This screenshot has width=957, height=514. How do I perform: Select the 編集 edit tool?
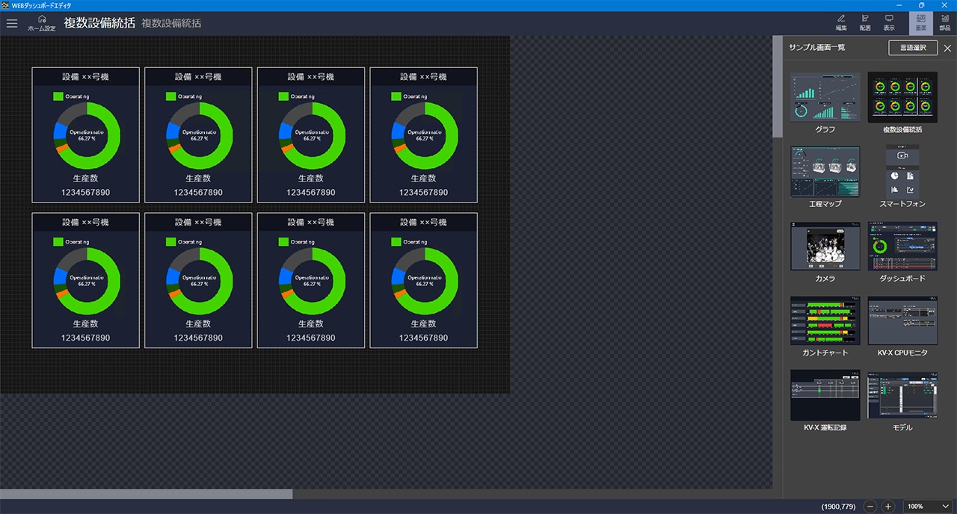pyautogui.click(x=841, y=22)
